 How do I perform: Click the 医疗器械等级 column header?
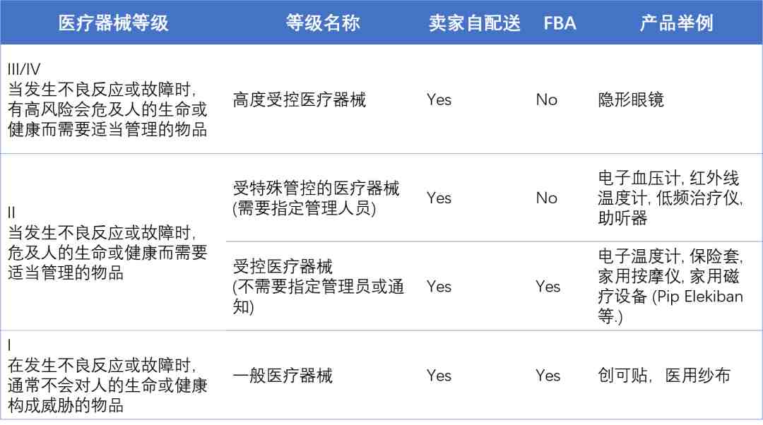[x=113, y=23]
